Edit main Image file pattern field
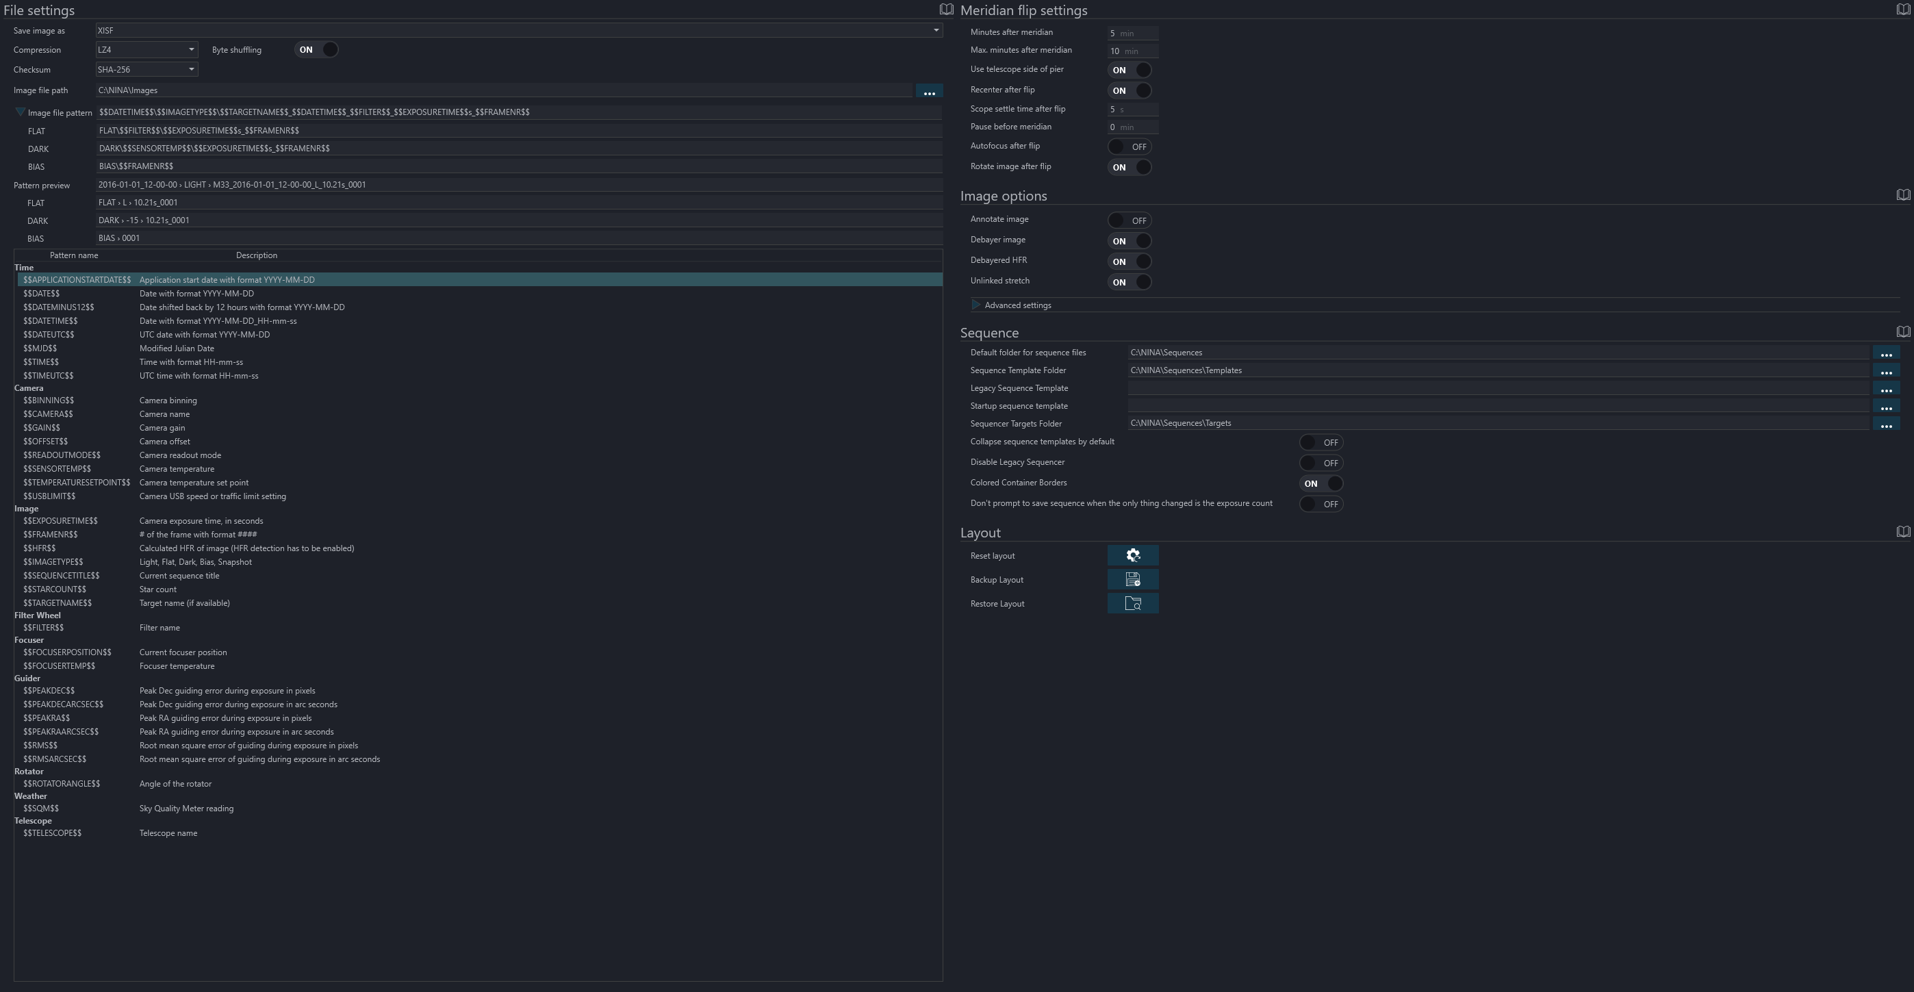 point(519,112)
